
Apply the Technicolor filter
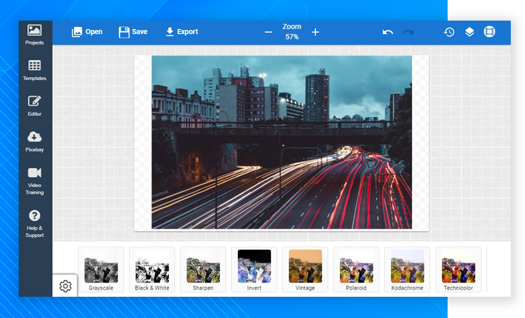point(459,270)
